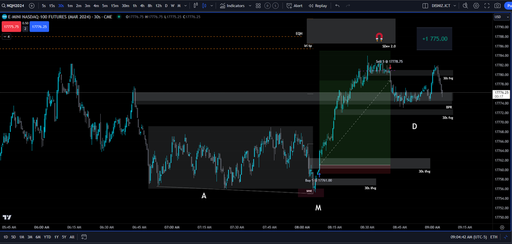Open the layout setup icon

(425, 6)
